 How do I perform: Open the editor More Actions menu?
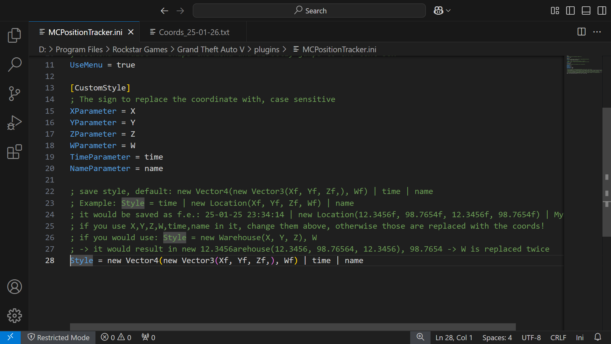(597, 32)
